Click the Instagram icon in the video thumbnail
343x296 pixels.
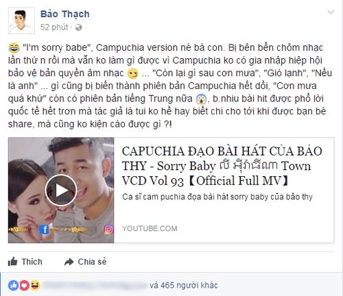point(108,230)
